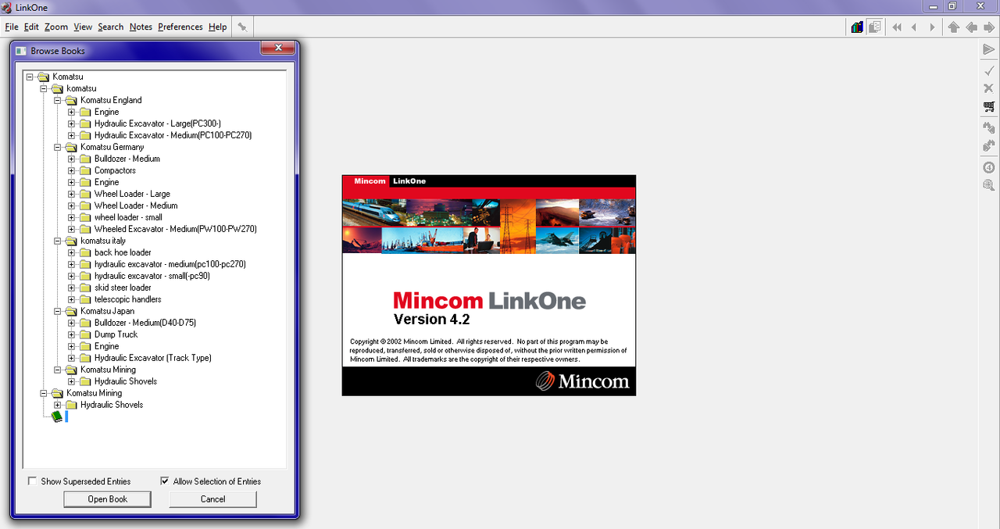Select "hydraulic excavator - small(-pc90)" entry
This screenshot has width=1000, height=529.
click(152, 276)
